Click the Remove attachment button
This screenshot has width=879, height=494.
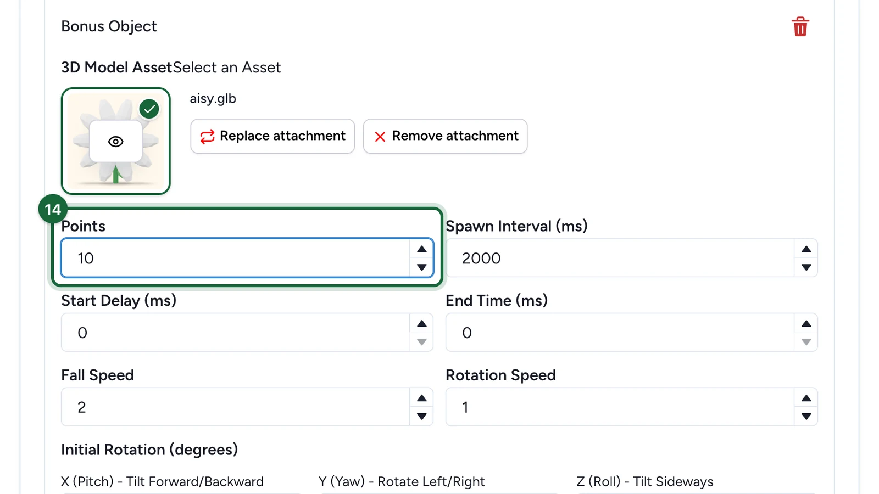[445, 136]
